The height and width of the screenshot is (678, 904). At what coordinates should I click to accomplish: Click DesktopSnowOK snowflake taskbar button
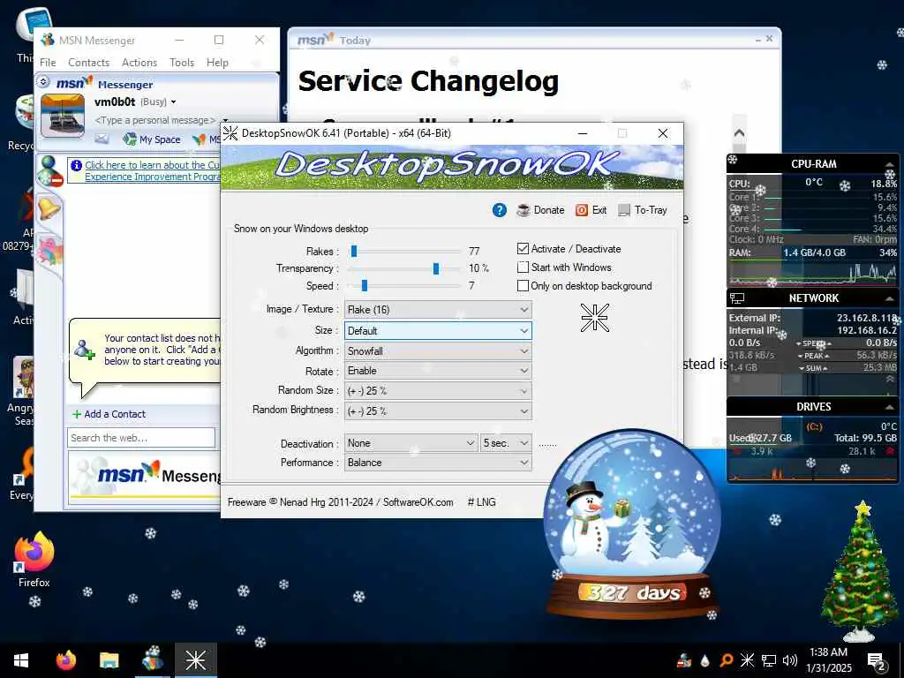tap(196, 660)
